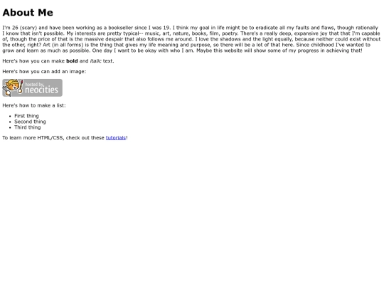Click the cat mascot in the badge

pyautogui.click(x=12, y=86)
